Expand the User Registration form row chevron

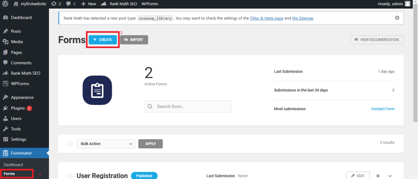click(x=390, y=176)
